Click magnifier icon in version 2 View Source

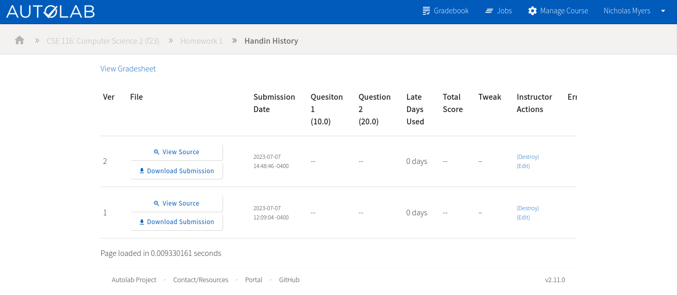pos(157,152)
